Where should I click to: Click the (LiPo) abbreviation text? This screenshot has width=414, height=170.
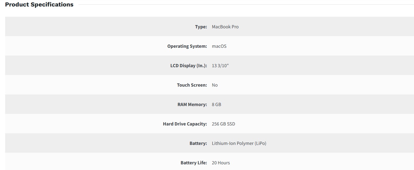[x=260, y=143]
